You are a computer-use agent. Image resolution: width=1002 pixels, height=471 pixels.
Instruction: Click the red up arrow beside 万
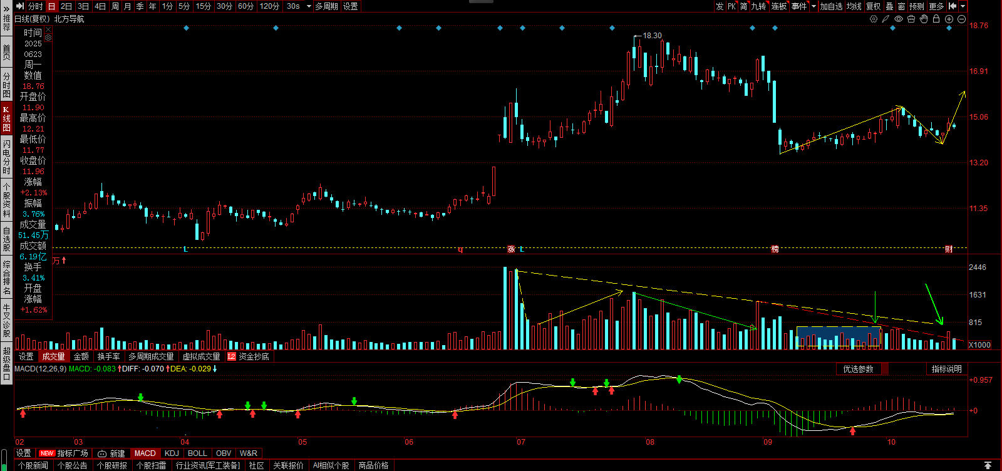64,261
